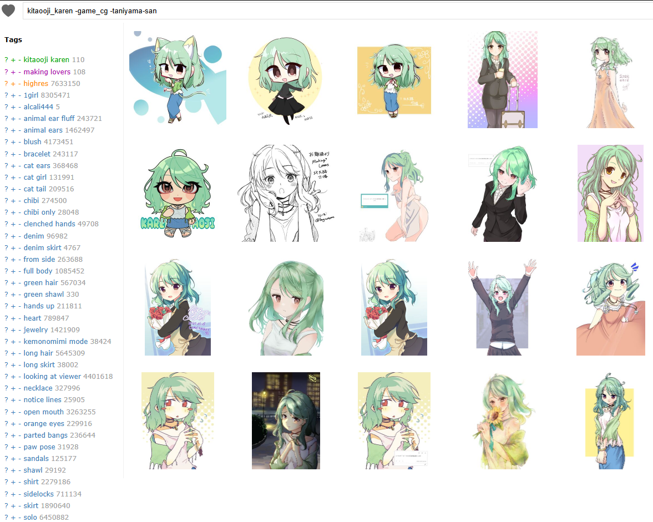Open the full body tag
Image resolution: width=653 pixels, height=522 pixels.
(38, 271)
